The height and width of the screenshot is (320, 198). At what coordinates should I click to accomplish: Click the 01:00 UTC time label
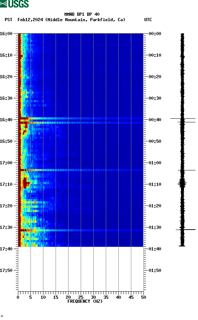click(155, 163)
